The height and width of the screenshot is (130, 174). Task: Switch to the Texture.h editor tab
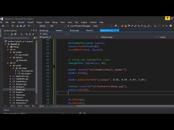[90, 31]
